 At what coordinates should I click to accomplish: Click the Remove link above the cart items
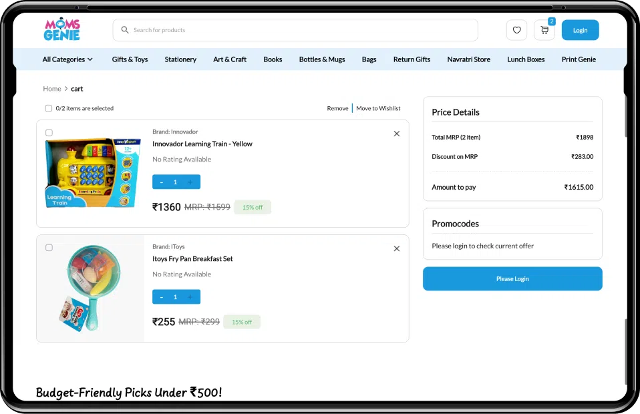pyautogui.click(x=337, y=108)
